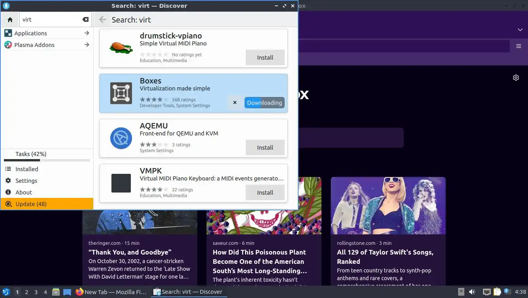The height and width of the screenshot is (298, 528).
Task: Click the AQEMU app icon
Action: [x=121, y=138]
